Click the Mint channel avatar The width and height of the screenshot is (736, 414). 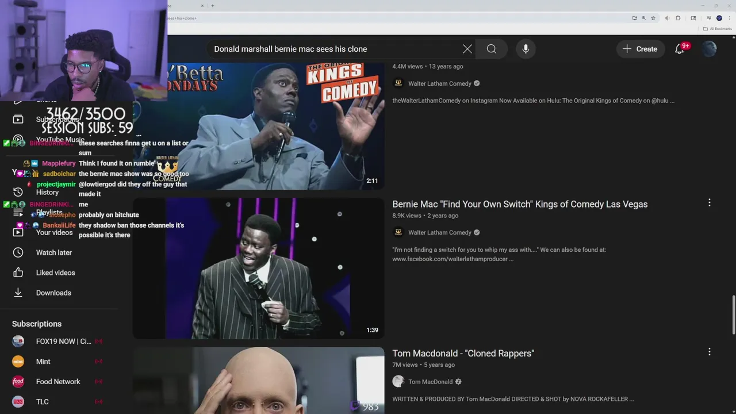(x=18, y=362)
